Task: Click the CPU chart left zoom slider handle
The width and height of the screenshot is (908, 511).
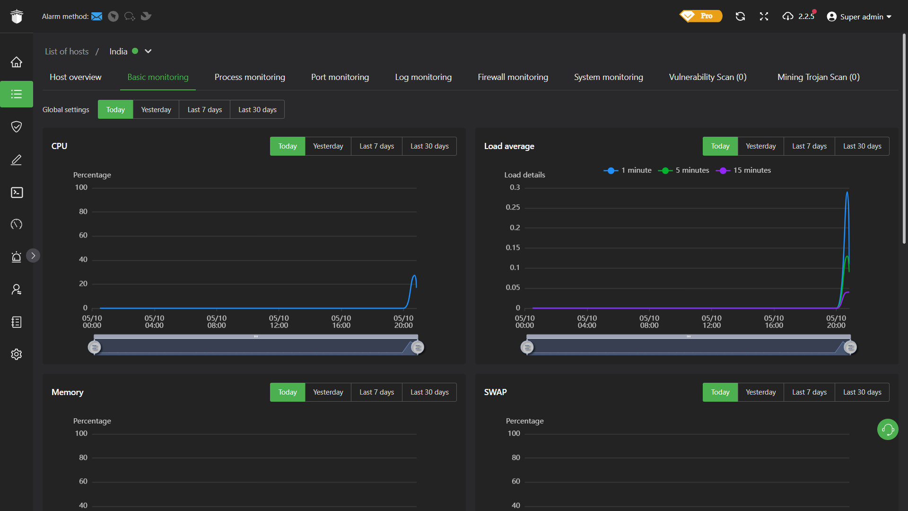Action: coord(94,348)
